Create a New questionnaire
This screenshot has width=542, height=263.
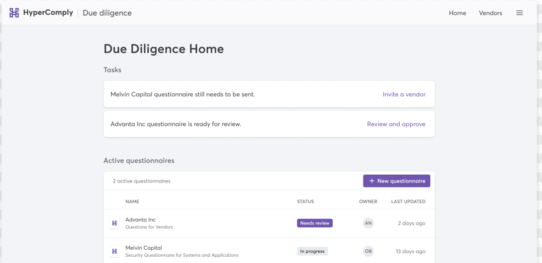pos(396,181)
